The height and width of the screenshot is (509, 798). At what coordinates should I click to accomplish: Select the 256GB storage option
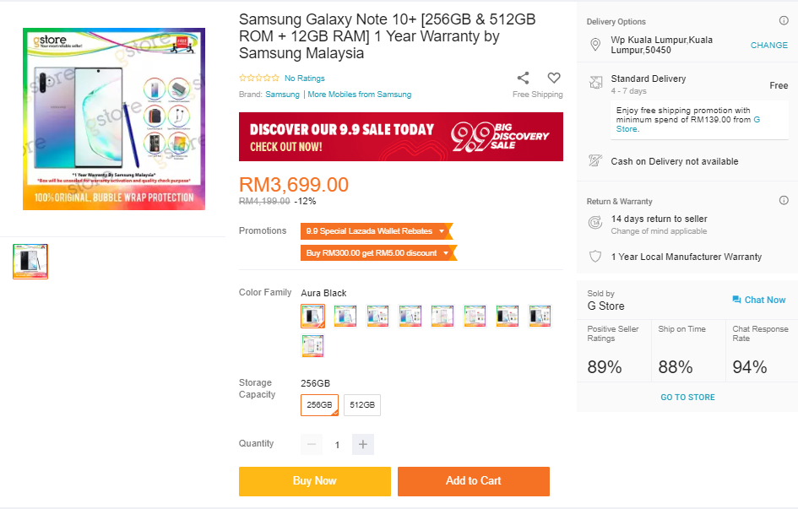tap(319, 405)
